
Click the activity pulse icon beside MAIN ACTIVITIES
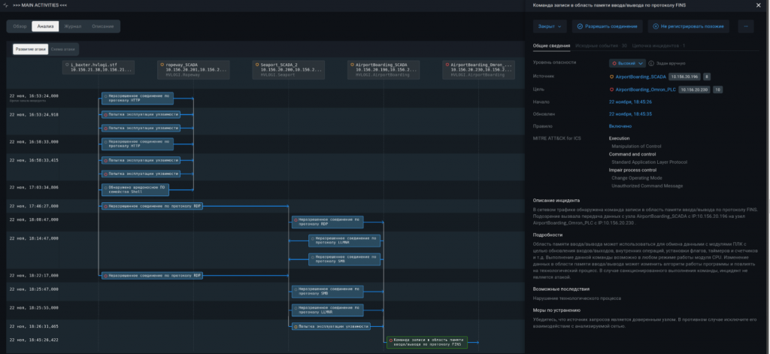[x=6, y=5]
